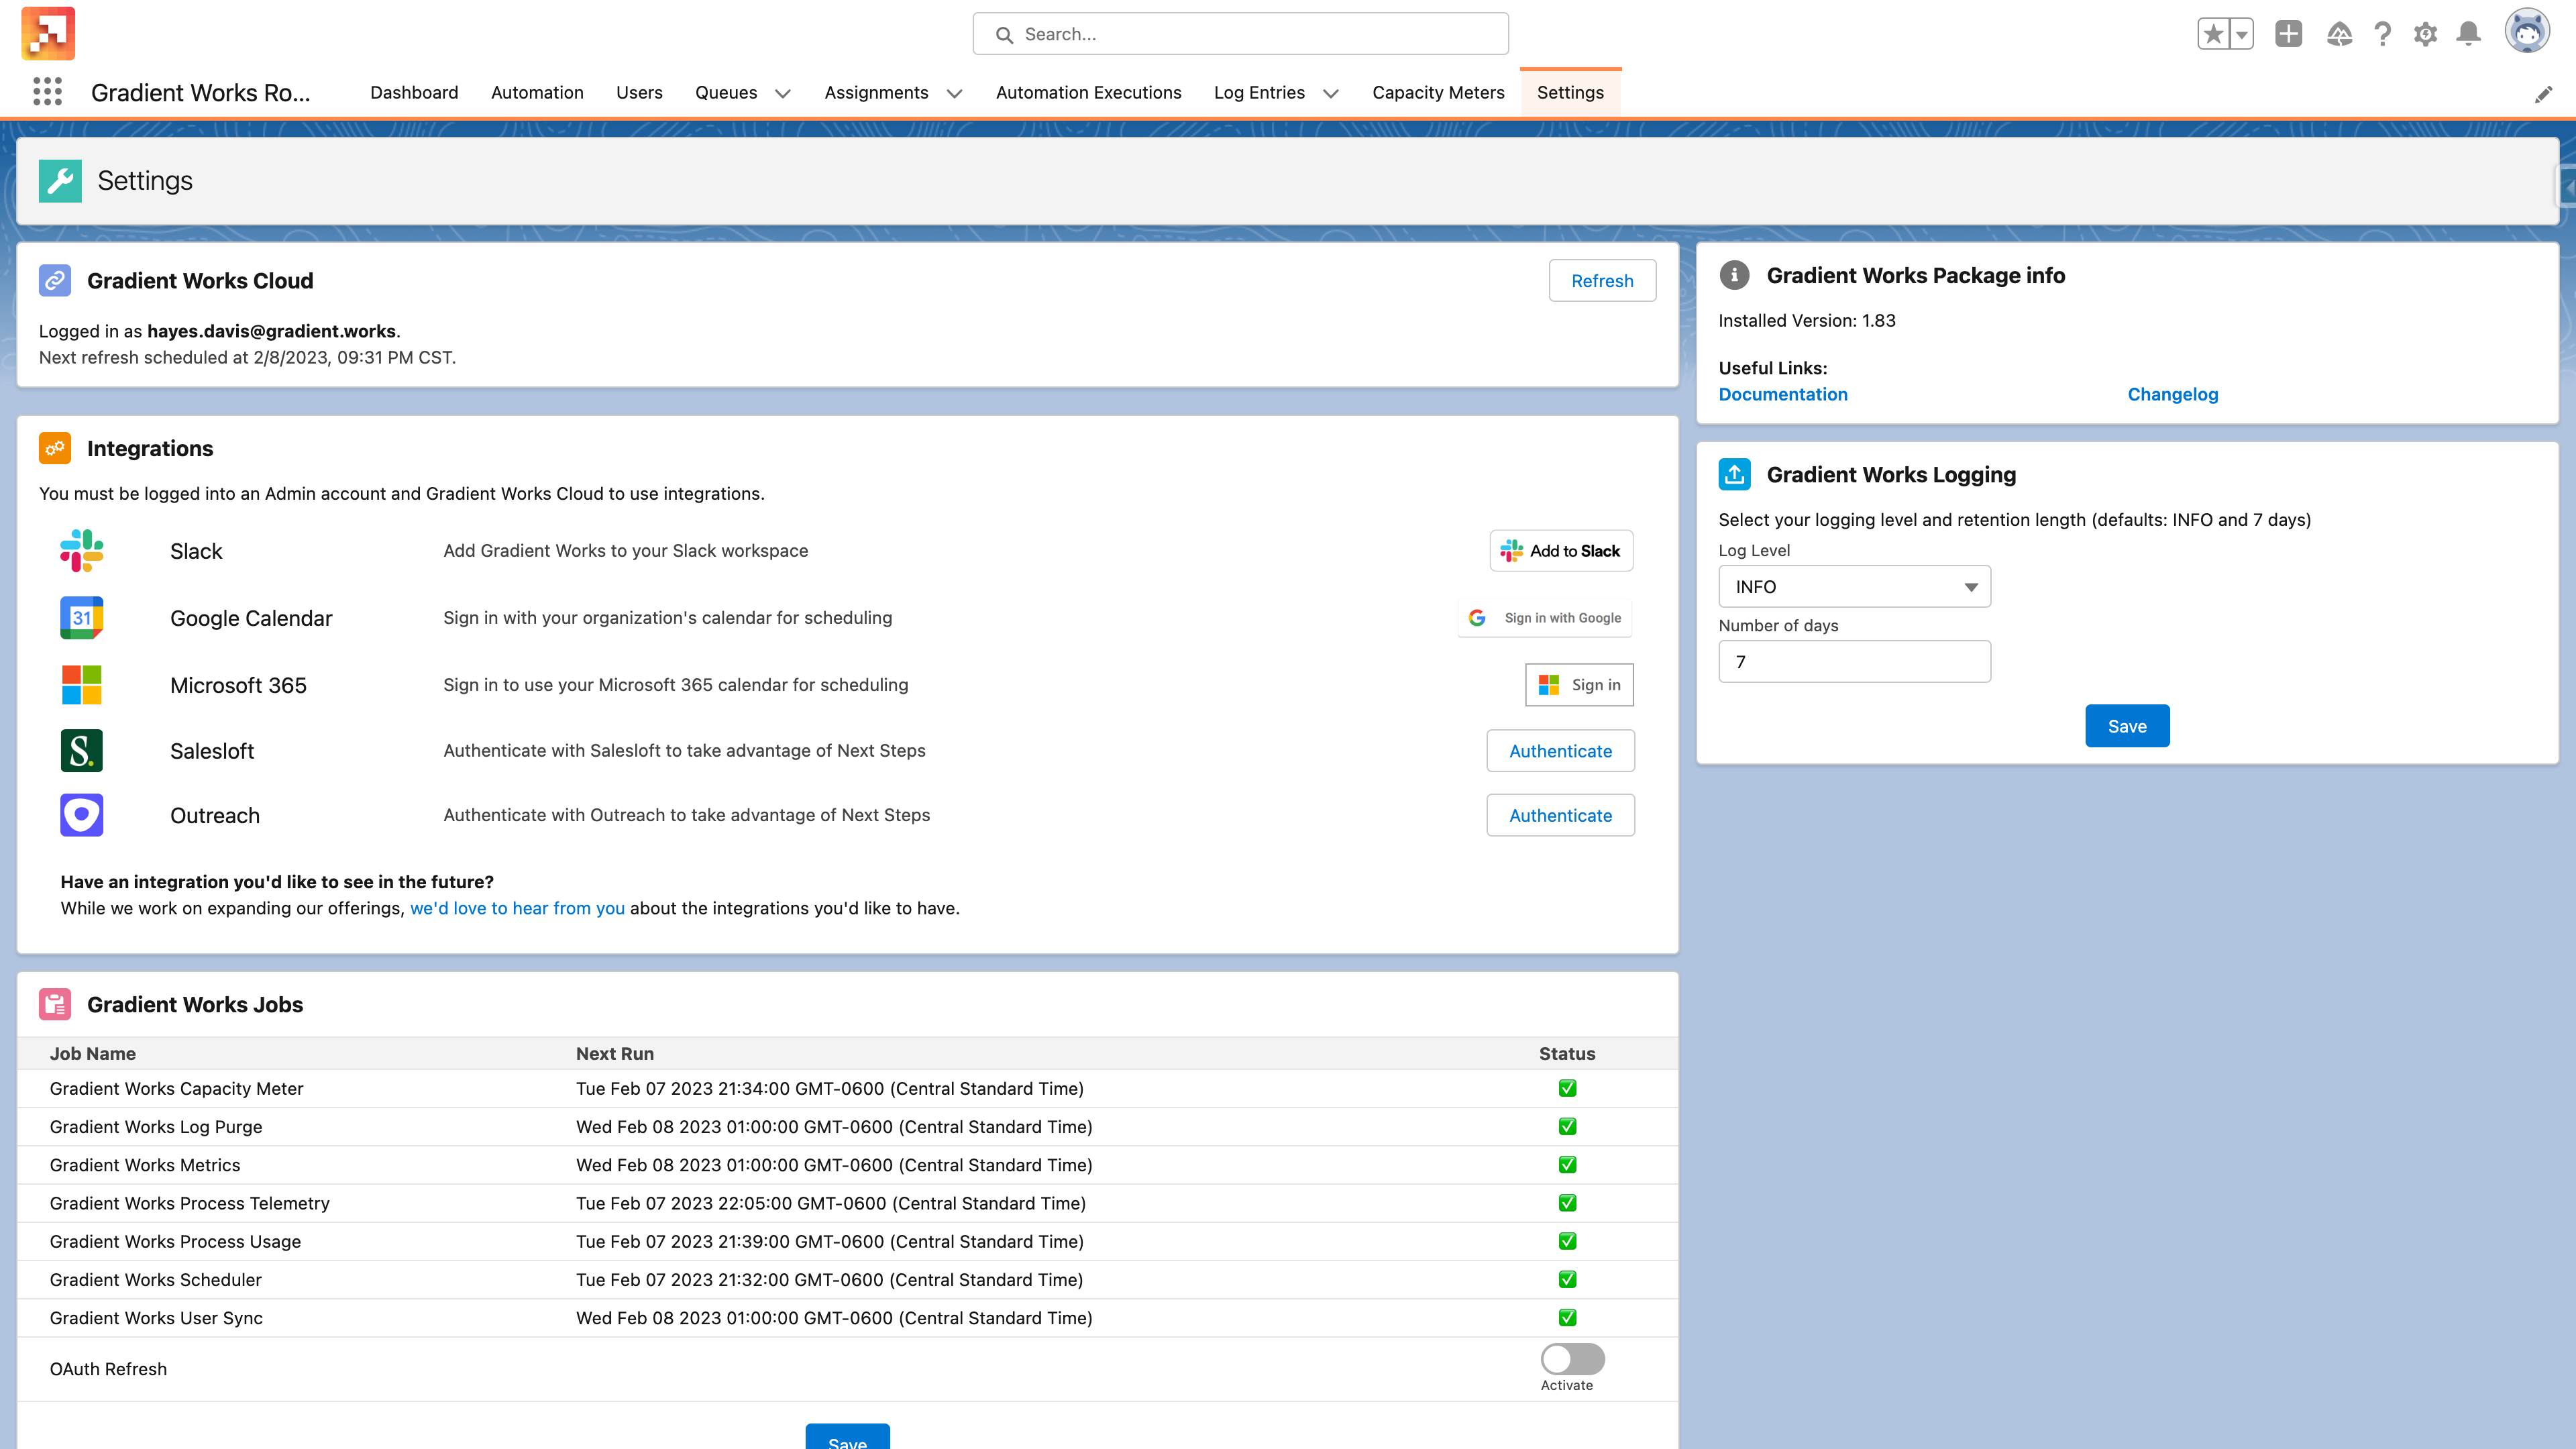Expand the Queues tab chevron
The height and width of the screenshot is (1449, 2576).
pos(783,93)
